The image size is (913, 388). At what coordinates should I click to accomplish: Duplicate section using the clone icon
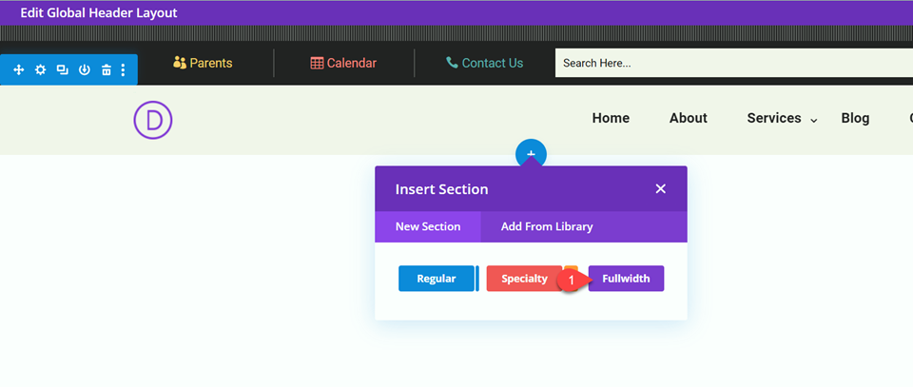click(63, 70)
